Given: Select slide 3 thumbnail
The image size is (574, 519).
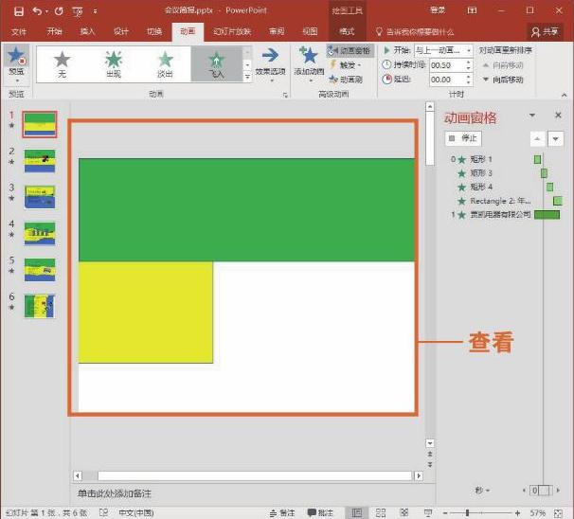Looking at the screenshot, I should pos(40,197).
